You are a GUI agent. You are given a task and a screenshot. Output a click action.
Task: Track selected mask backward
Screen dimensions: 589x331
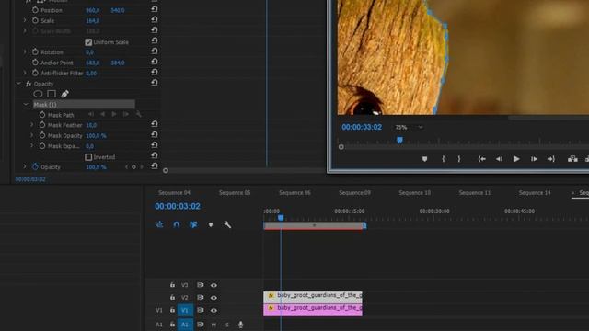coord(102,114)
